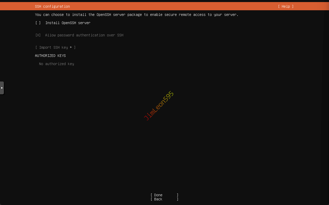Select the AUTHORIZED KEYS heading
The height and width of the screenshot is (205, 329).
tap(50, 56)
